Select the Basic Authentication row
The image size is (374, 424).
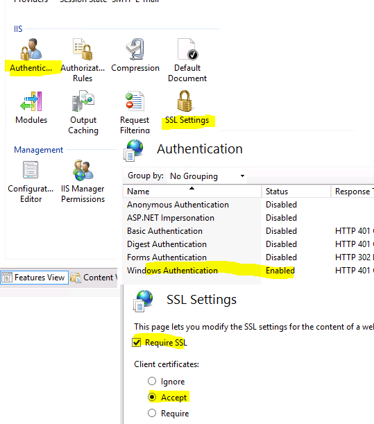tap(248, 231)
